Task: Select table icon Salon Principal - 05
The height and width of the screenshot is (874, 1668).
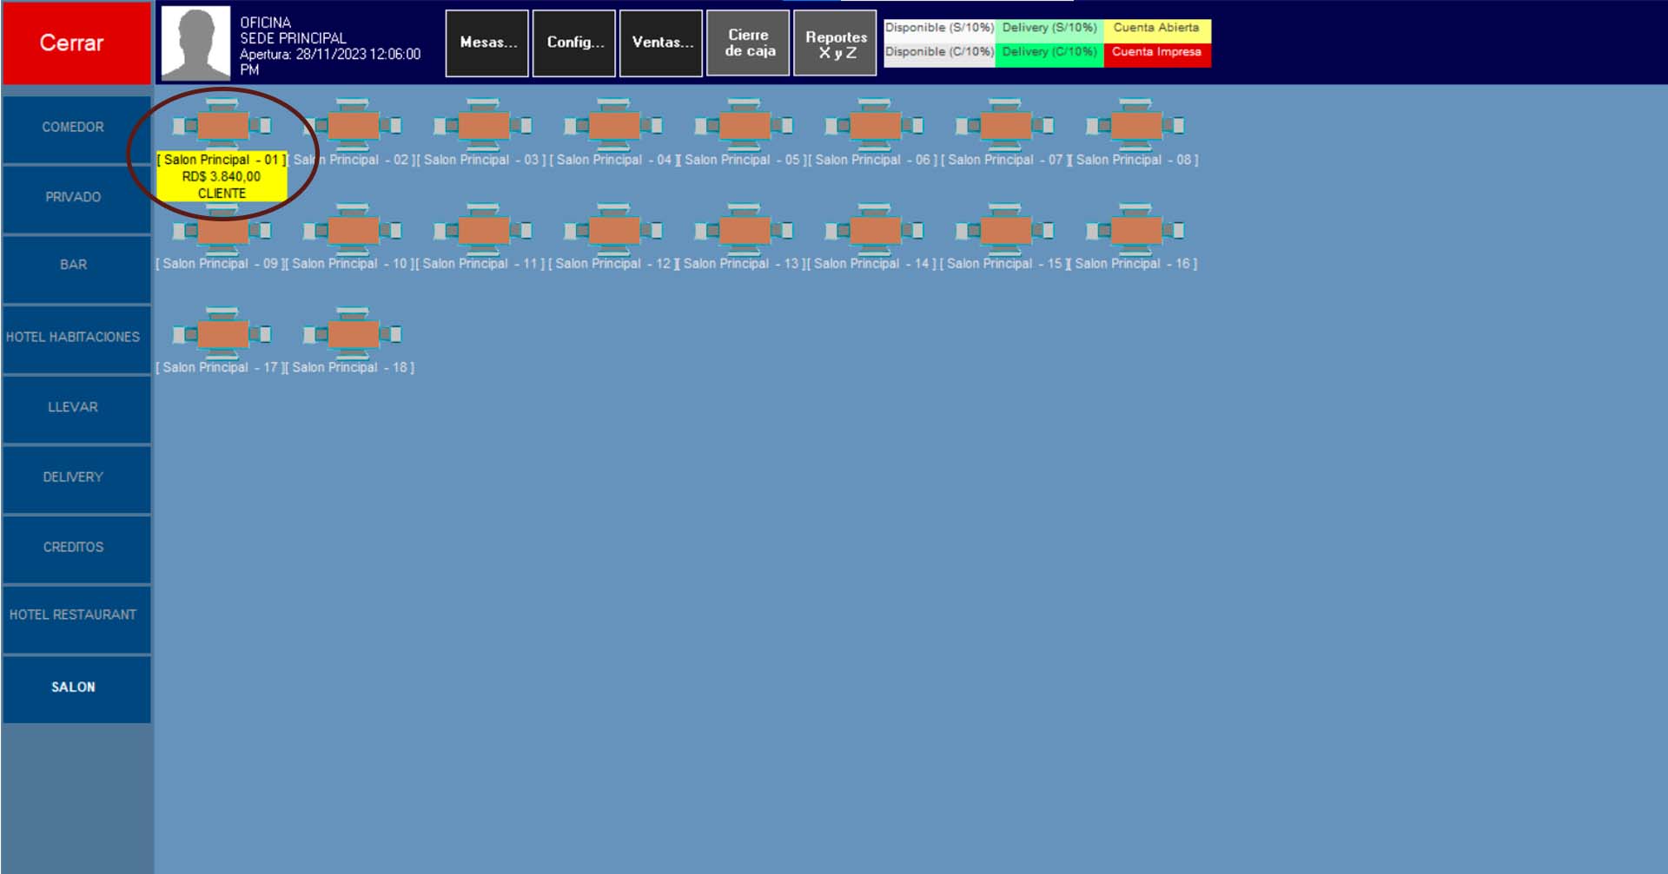Action: (744, 126)
